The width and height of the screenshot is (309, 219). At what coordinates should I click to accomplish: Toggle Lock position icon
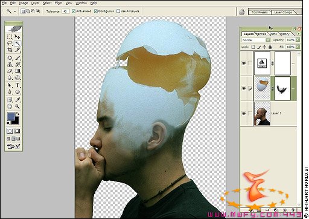click(264, 47)
